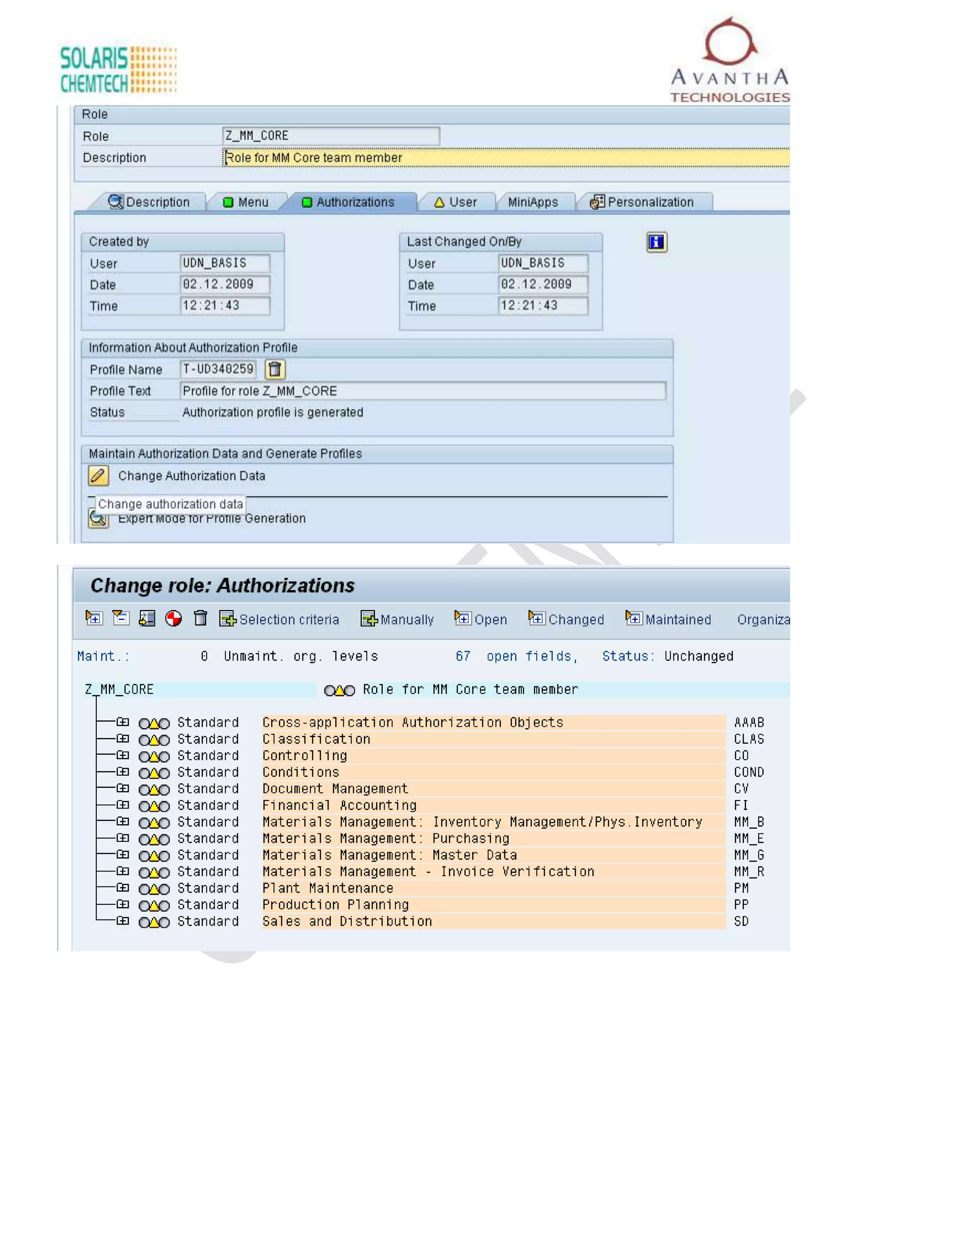Image resolution: width=962 pixels, height=1245 pixels.
Task: Click traffic light status beside Controlling row
Action: [154, 756]
